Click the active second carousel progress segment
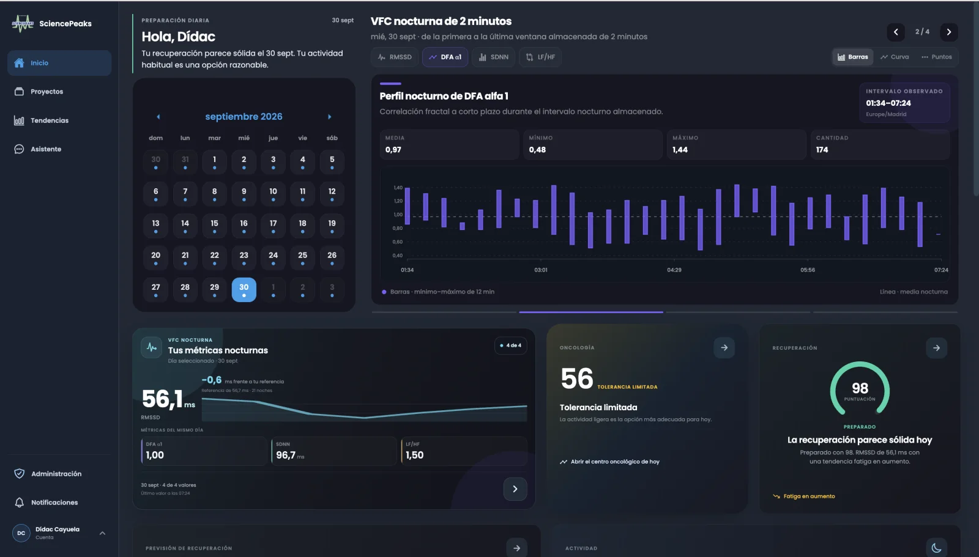 coord(591,312)
